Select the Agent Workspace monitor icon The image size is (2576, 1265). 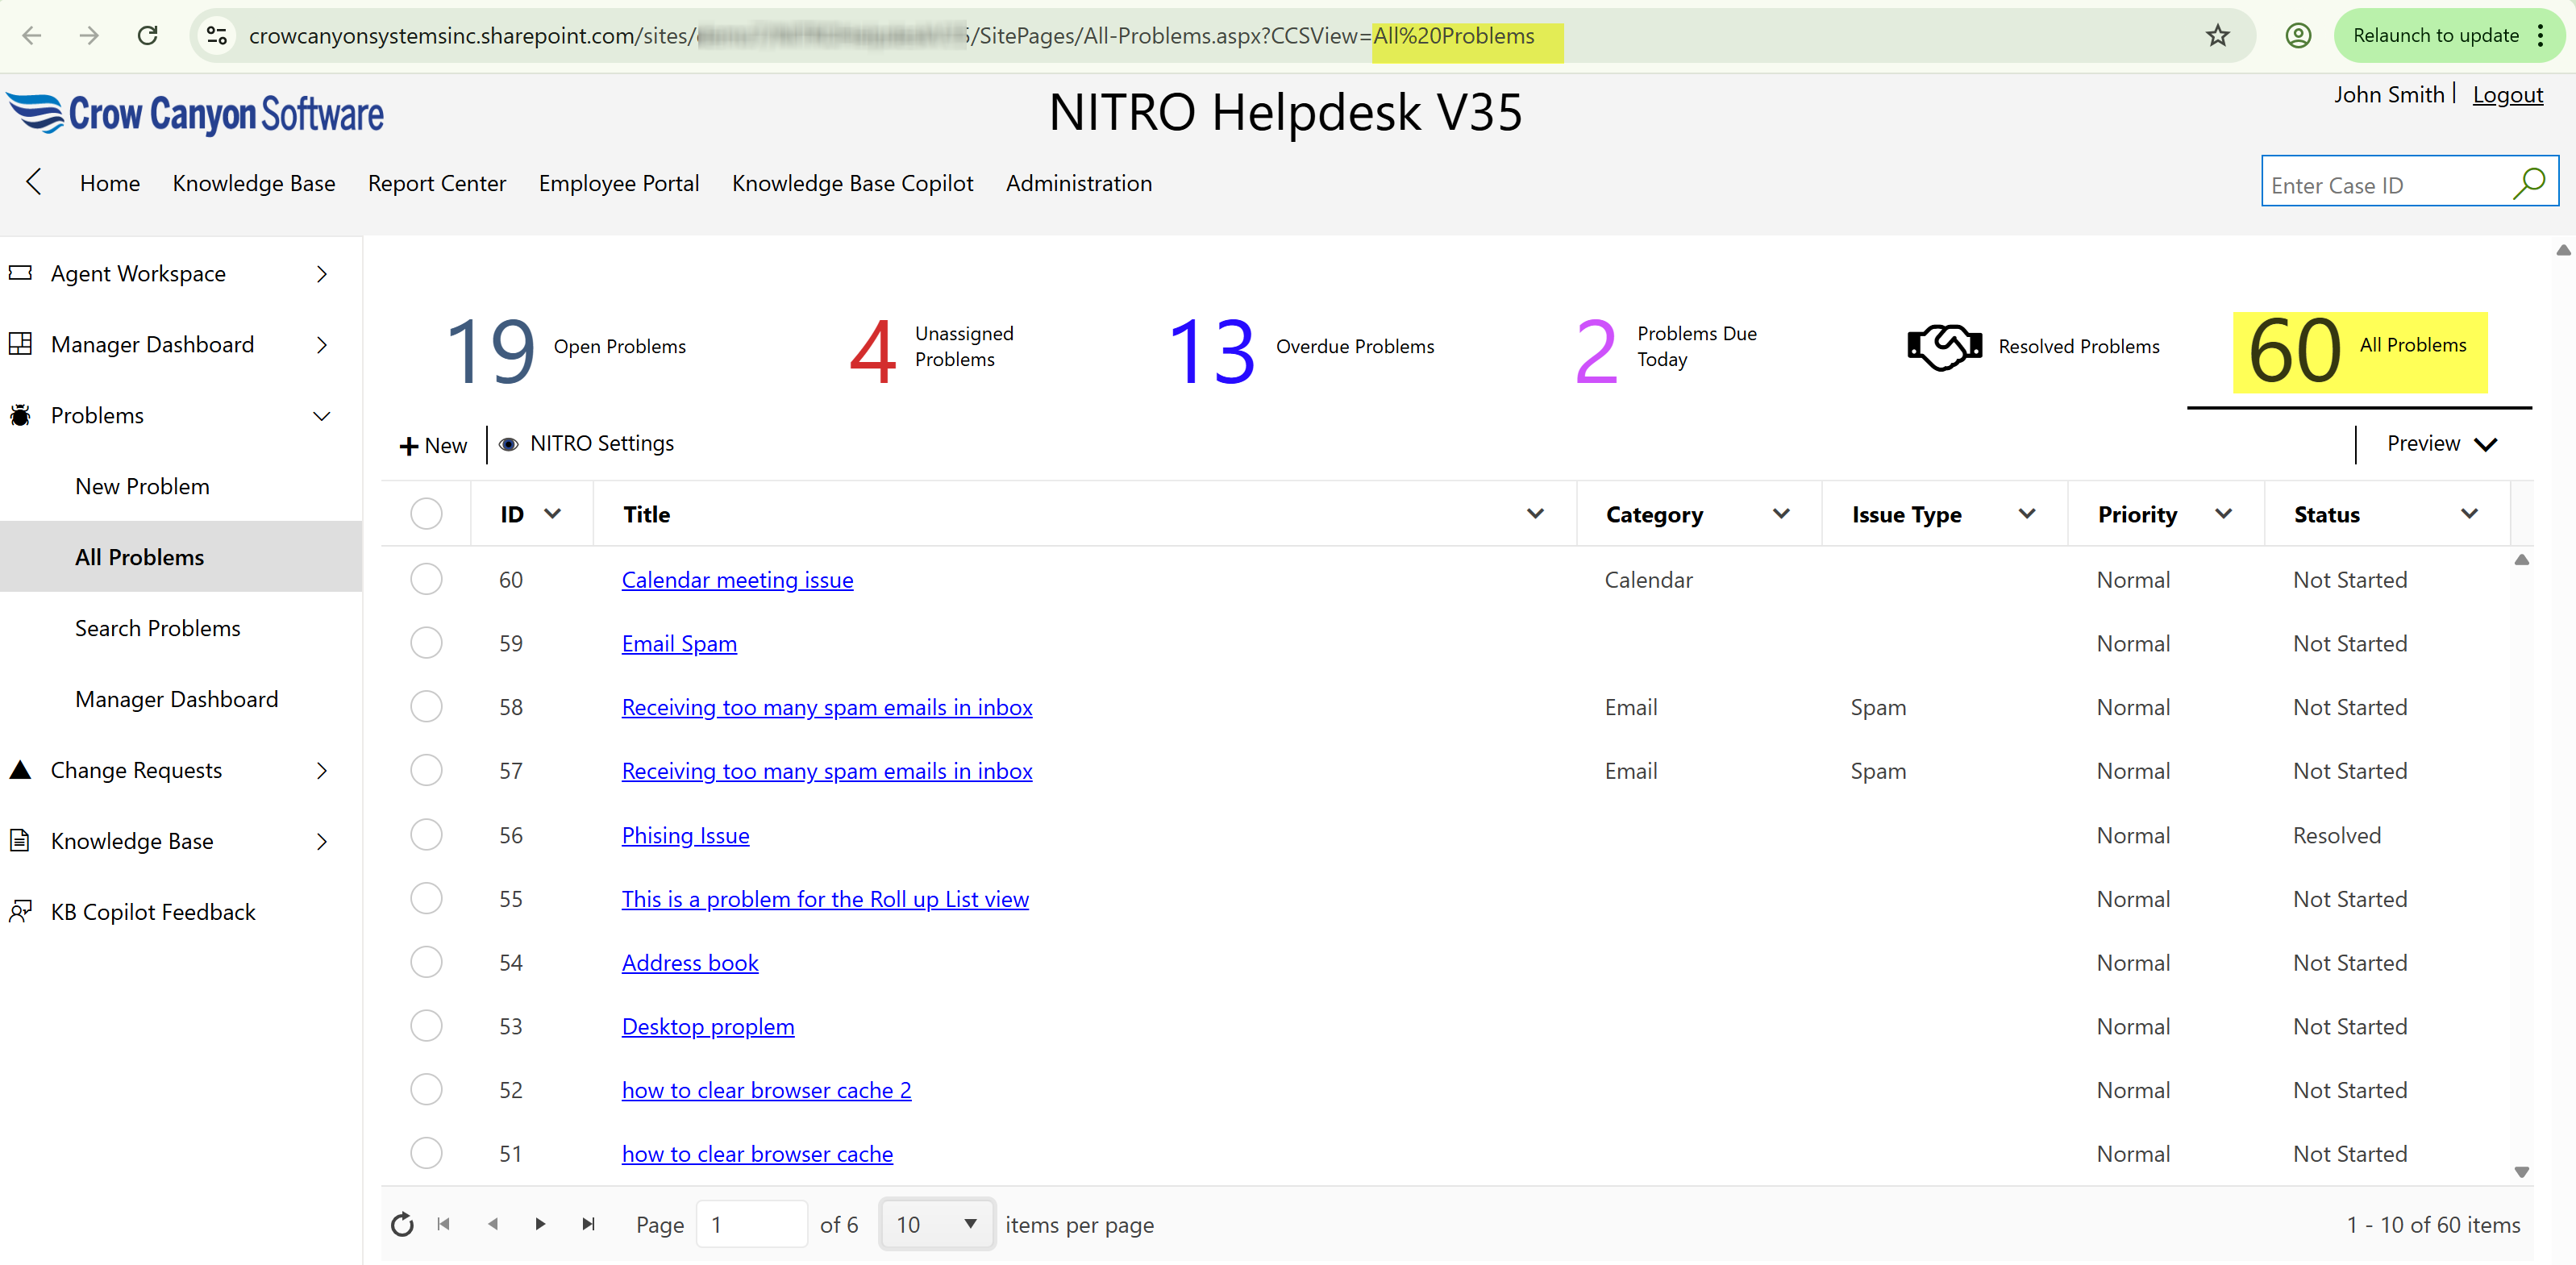(x=21, y=272)
